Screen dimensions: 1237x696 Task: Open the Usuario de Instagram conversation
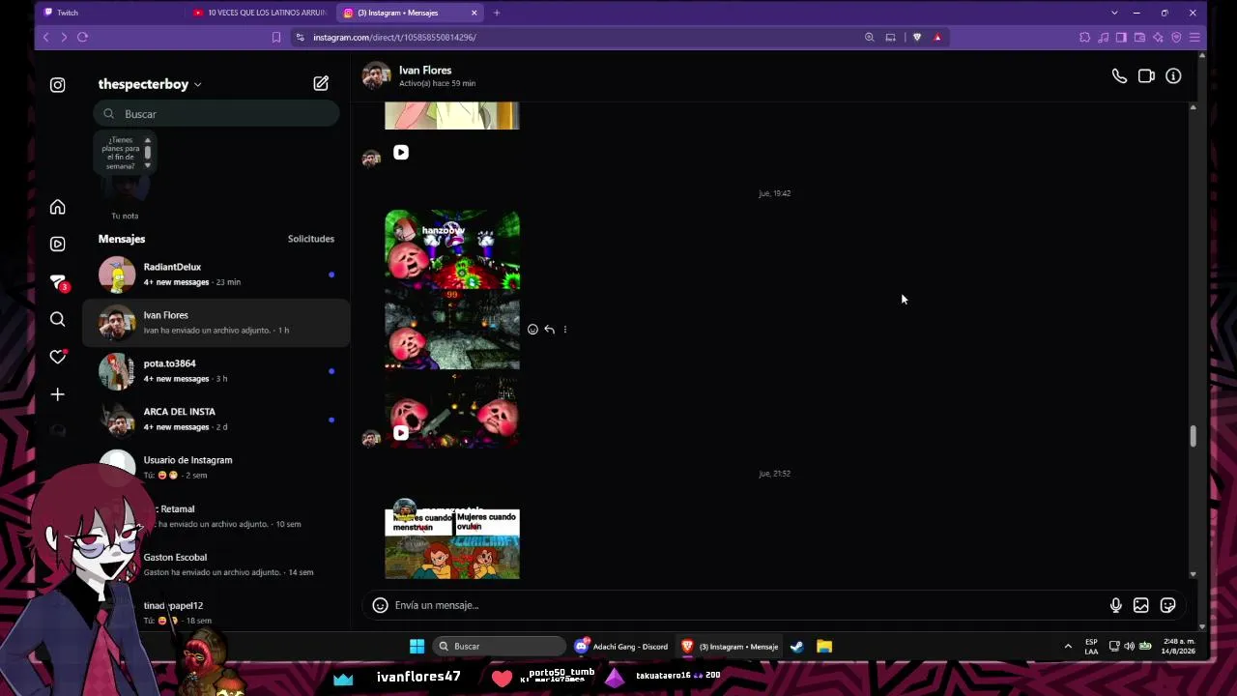click(x=216, y=468)
